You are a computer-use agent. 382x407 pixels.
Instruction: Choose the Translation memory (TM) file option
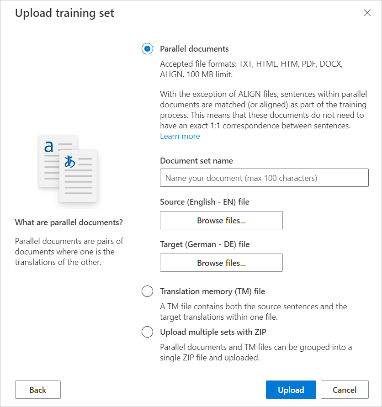(147, 291)
